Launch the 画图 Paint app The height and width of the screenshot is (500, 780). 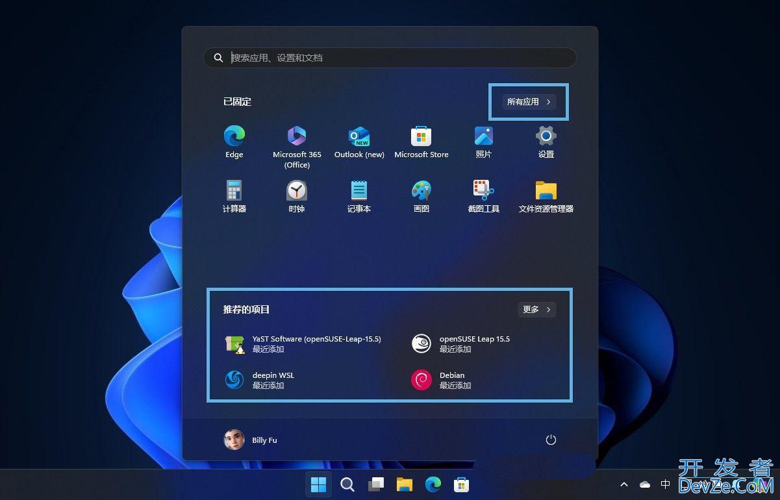(x=421, y=196)
